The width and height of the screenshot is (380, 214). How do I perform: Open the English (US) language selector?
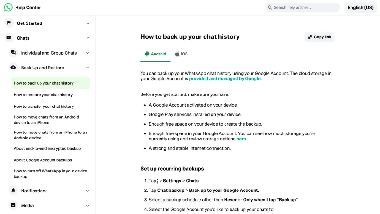point(360,7)
